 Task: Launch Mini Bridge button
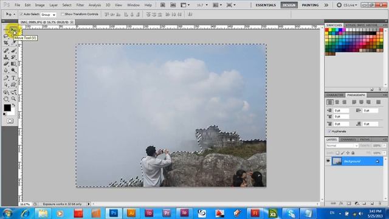pos(173,5)
